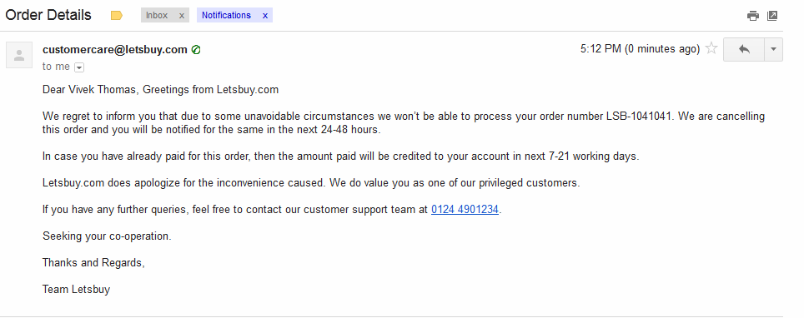Click the green verified sender icon
804x318 pixels.
(x=195, y=50)
